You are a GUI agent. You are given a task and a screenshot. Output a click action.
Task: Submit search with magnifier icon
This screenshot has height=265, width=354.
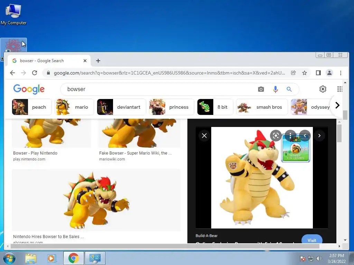pyautogui.click(x=289, y=89)
